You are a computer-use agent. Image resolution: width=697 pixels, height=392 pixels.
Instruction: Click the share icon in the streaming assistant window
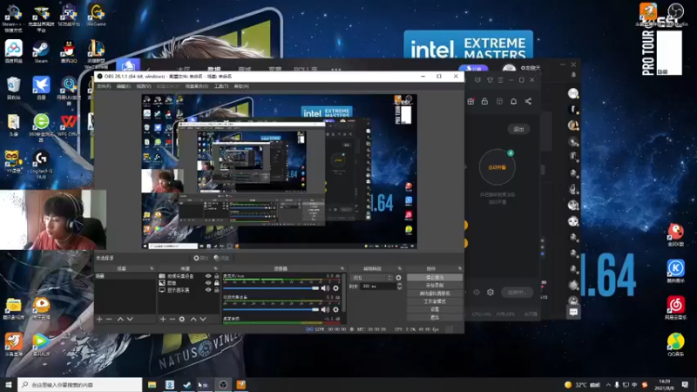pos(528,101)
